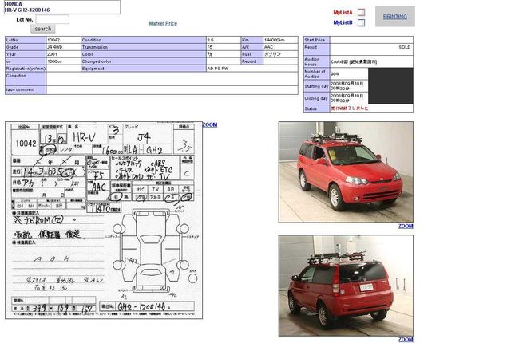Click ZOOM link under front car photo
This screenshot has width=511, height=343.
[406, 227]
